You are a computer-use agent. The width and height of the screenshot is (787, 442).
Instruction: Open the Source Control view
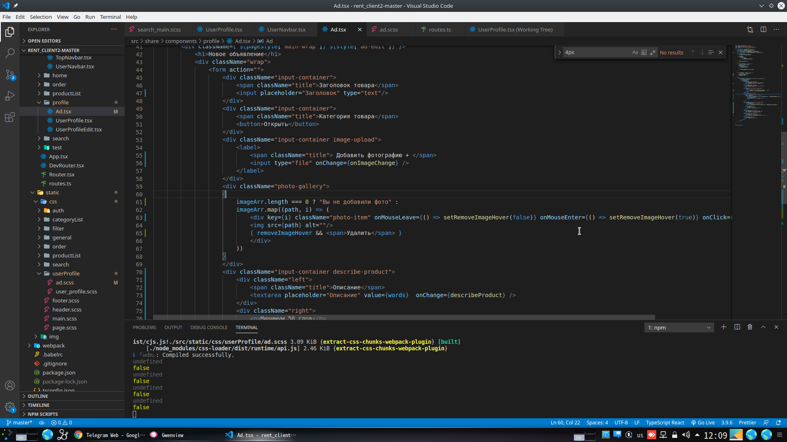click(x=10, y=74)
